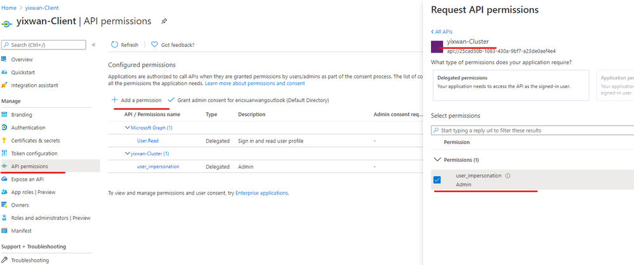Collapse the Permissions (1) section chevron
This screenshot has width=634, height=265.
click(437, 160)
